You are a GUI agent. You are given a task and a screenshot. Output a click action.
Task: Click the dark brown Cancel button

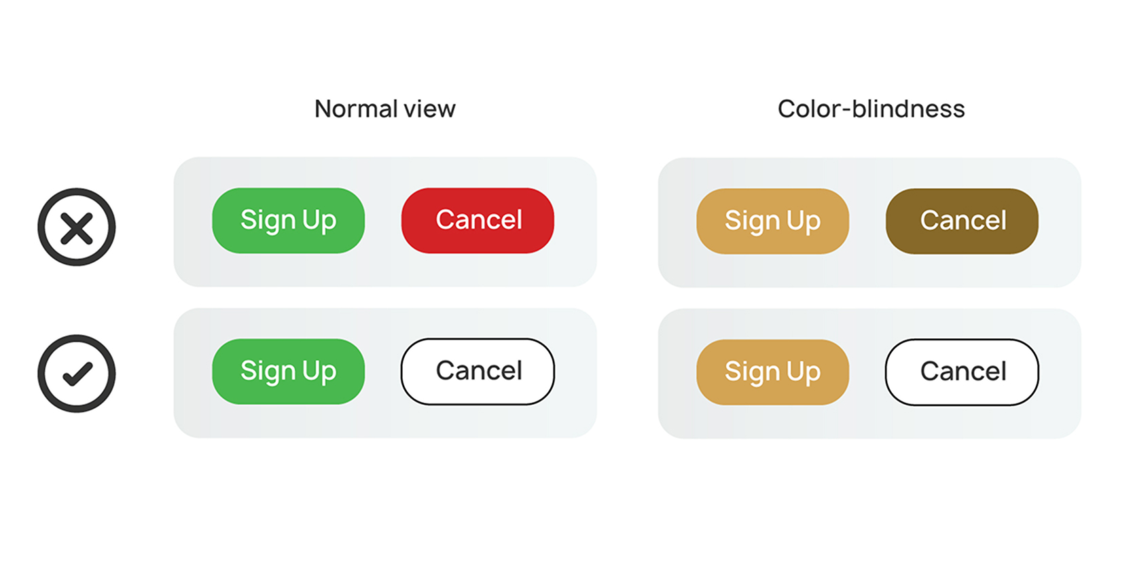(x=963, y=221)
